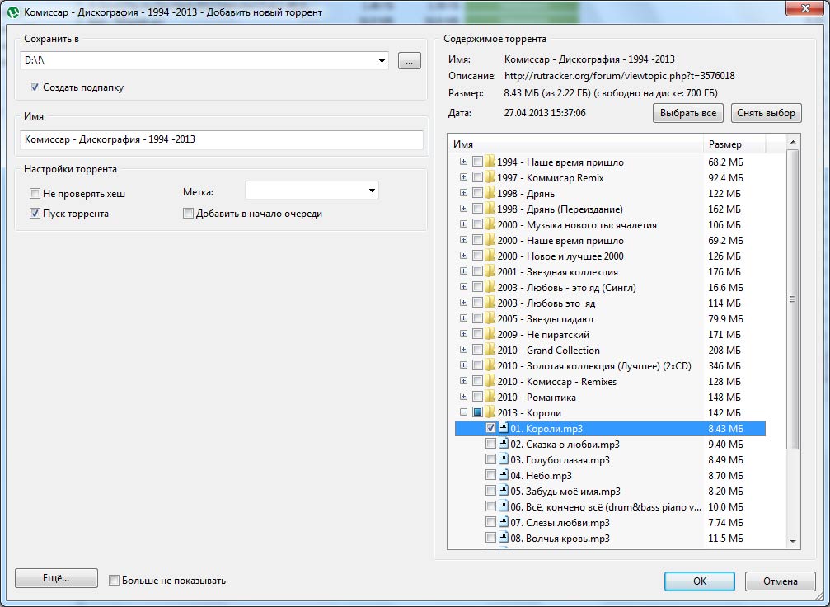
Task: Collapse the 2013 - Короли folder
Action: 464,412
